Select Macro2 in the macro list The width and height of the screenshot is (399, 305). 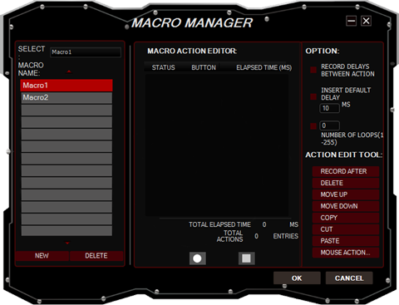pos(66,97)
